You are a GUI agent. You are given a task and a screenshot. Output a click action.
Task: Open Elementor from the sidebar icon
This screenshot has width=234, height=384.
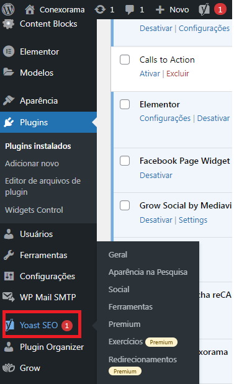coord(9,51)
